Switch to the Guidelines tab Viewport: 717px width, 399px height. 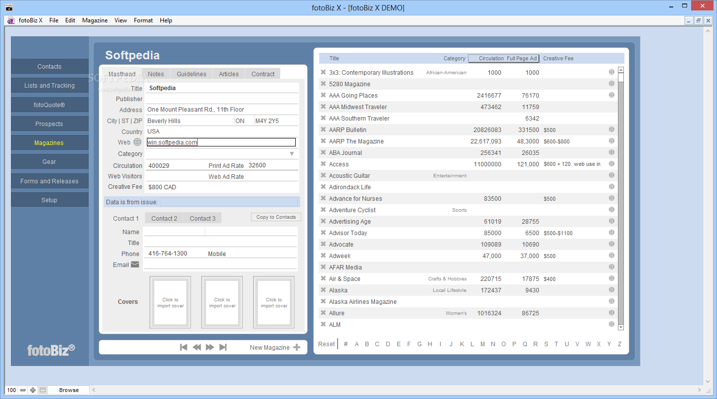(192, 74)
